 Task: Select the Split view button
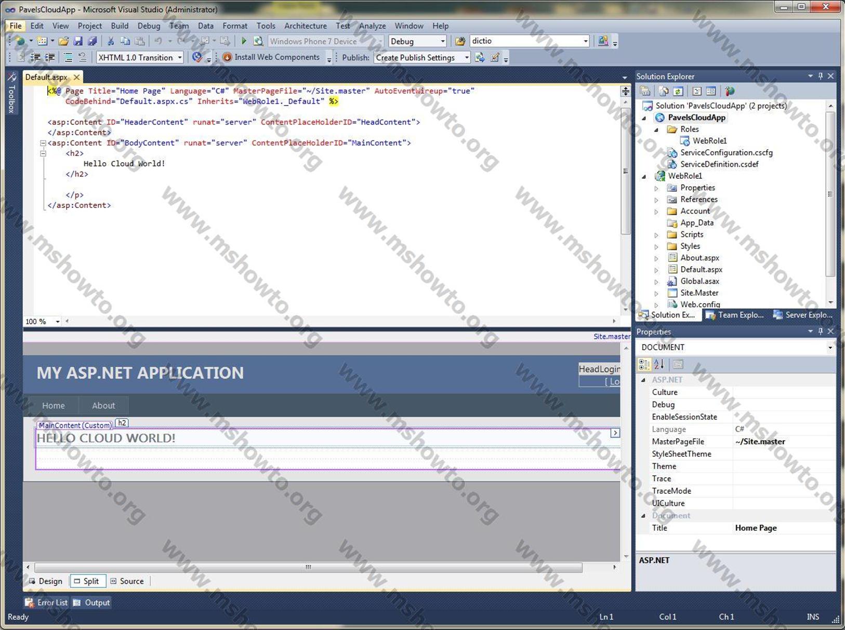tap(87, 581)
